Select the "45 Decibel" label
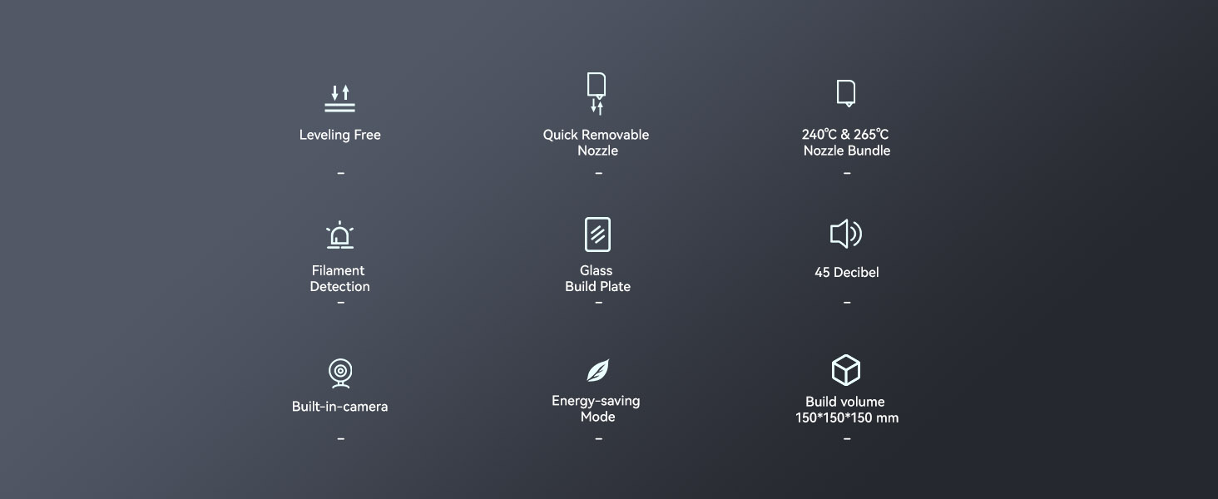The width and height of the screenshot is (1218, 499). pyautogui.click(x=846, y=272)
